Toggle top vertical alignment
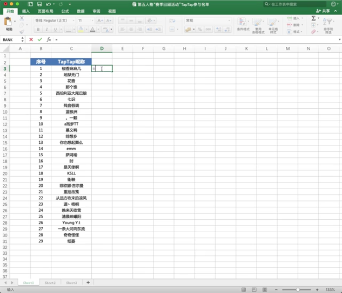The image size is (342, 293). coord(123,20)
